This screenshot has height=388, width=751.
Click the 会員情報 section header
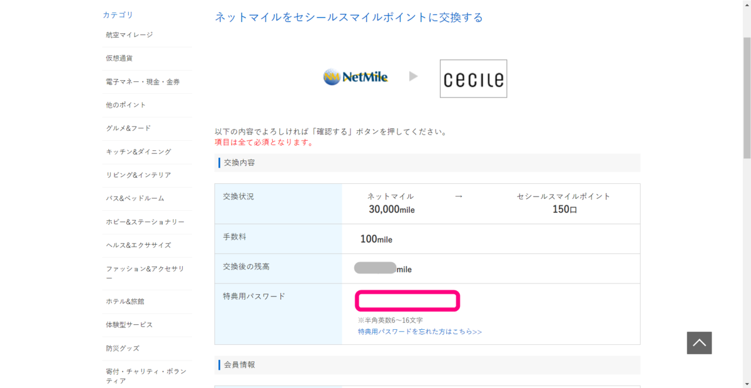(x=427, y=365)
